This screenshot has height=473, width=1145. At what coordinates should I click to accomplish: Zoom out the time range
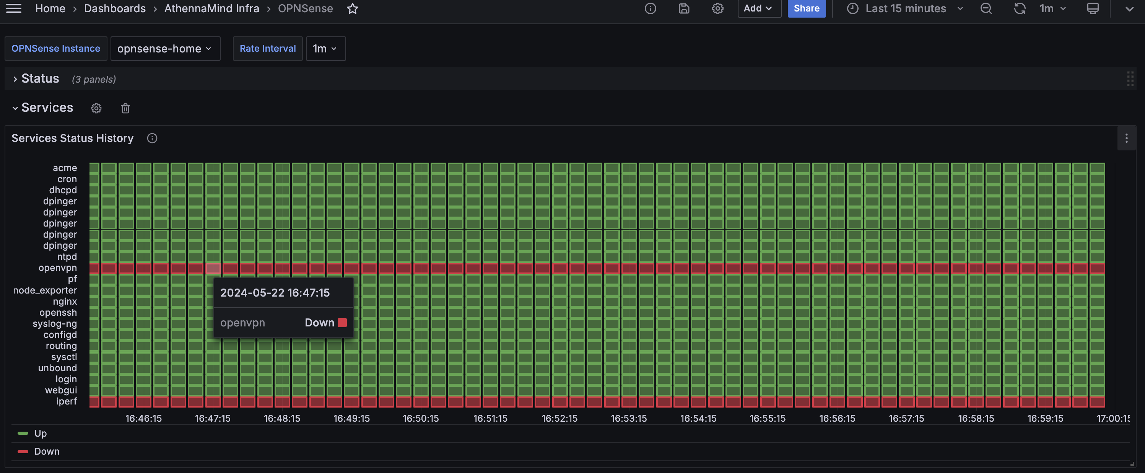tap(986, 8)
